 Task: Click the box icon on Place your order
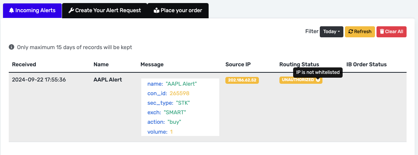tap(156, 11)
